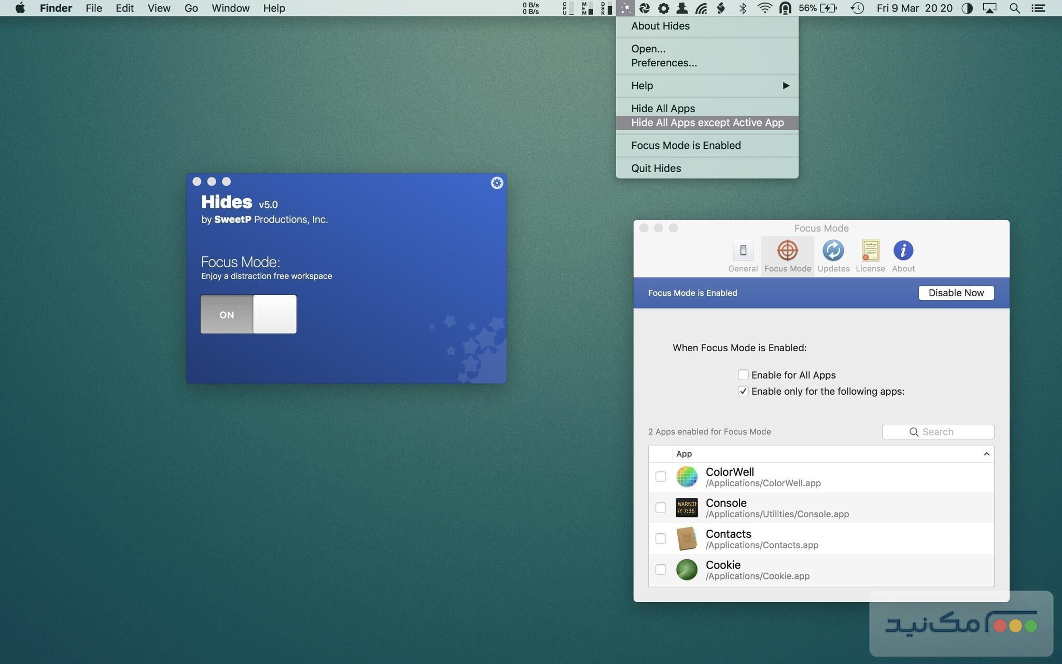Click the About info icon
Screen dimensions: 1062x664
coord(903,251)
